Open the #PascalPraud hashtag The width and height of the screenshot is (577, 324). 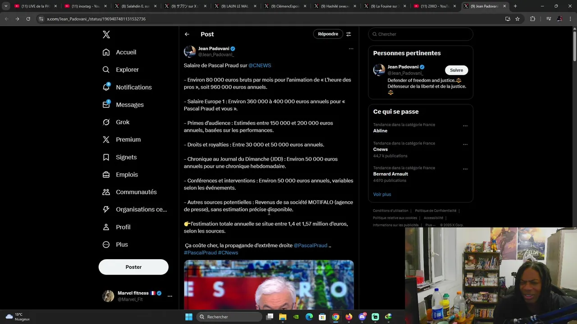point(200,252)
